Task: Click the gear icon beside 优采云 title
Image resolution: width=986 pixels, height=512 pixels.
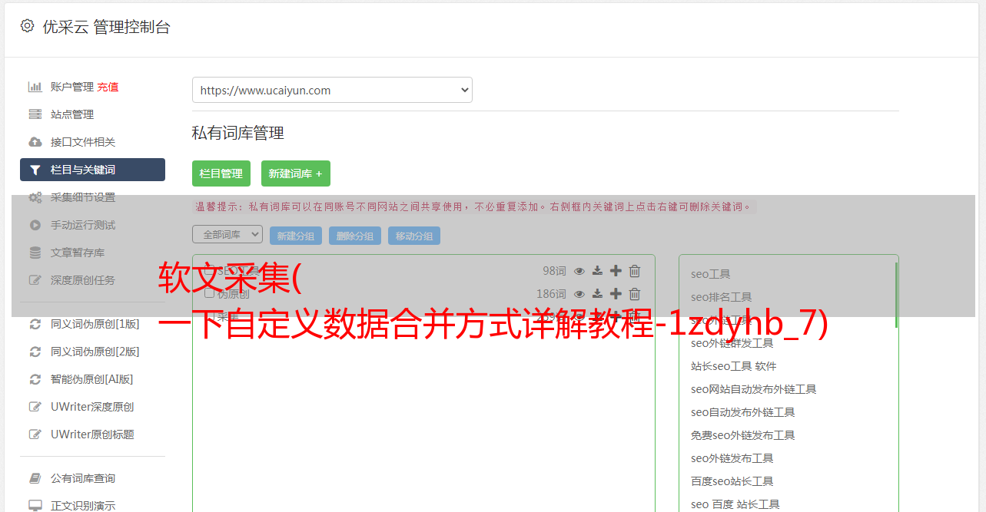Action: (27, 26)
